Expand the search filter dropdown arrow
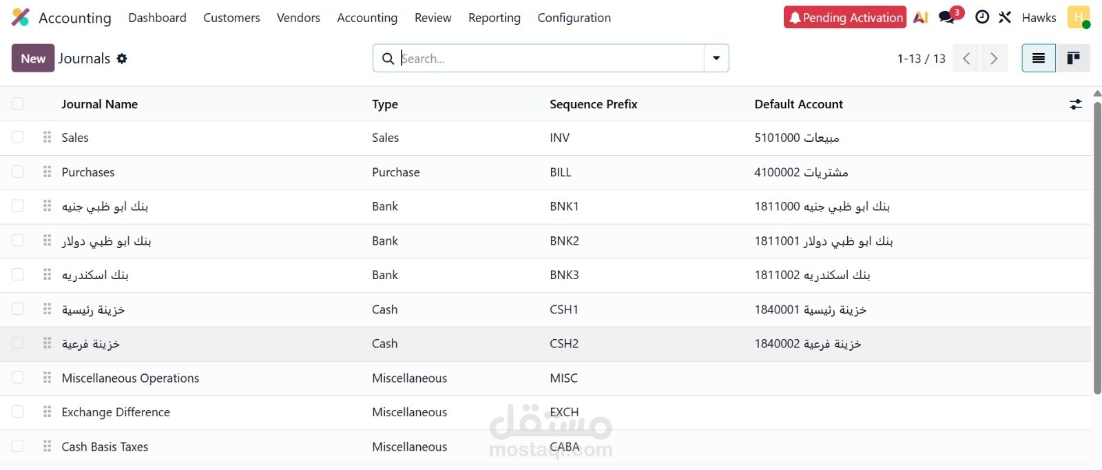1102x470 pixels. [x=716, y=59]
